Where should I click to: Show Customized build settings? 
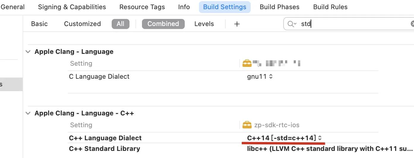click(x=83, y=24)
